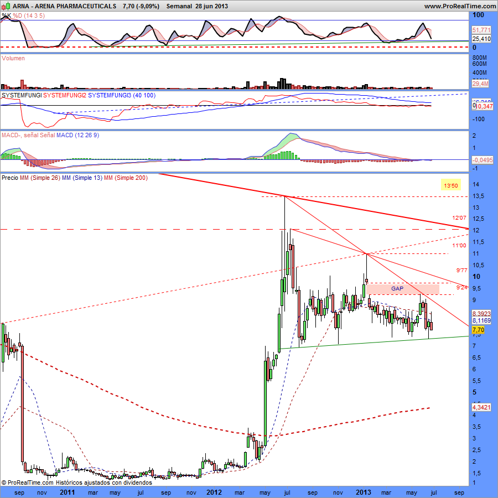Screen dimensions: 498x498
Task: Click the date 28 jun 2013 in header
Action: tap(211, 6)
